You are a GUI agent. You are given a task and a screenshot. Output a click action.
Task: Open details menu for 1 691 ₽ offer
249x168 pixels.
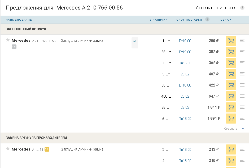pyautogui.click(x=242, y=118)
